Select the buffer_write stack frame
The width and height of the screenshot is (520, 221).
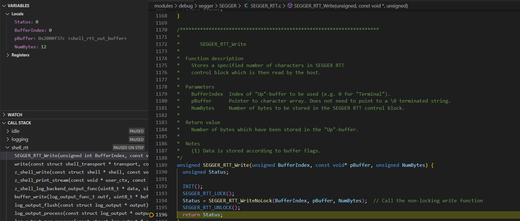click(74, 197)
